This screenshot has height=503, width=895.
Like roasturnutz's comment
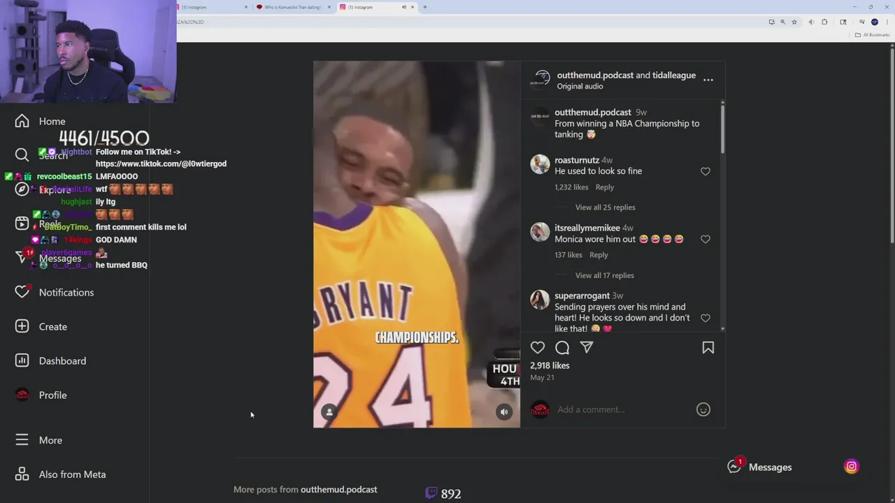[x=706, y=171]
